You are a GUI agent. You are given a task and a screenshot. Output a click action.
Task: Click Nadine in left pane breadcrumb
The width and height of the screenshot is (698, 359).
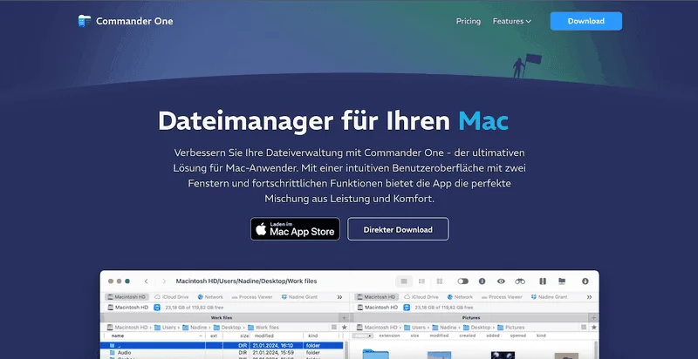pyautogui.click(x=195, y=328)
